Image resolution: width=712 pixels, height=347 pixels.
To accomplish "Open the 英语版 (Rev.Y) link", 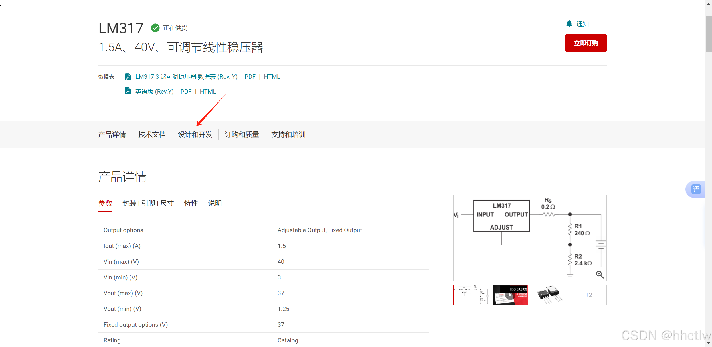I will pyautogui.click(x=154, y=92).
